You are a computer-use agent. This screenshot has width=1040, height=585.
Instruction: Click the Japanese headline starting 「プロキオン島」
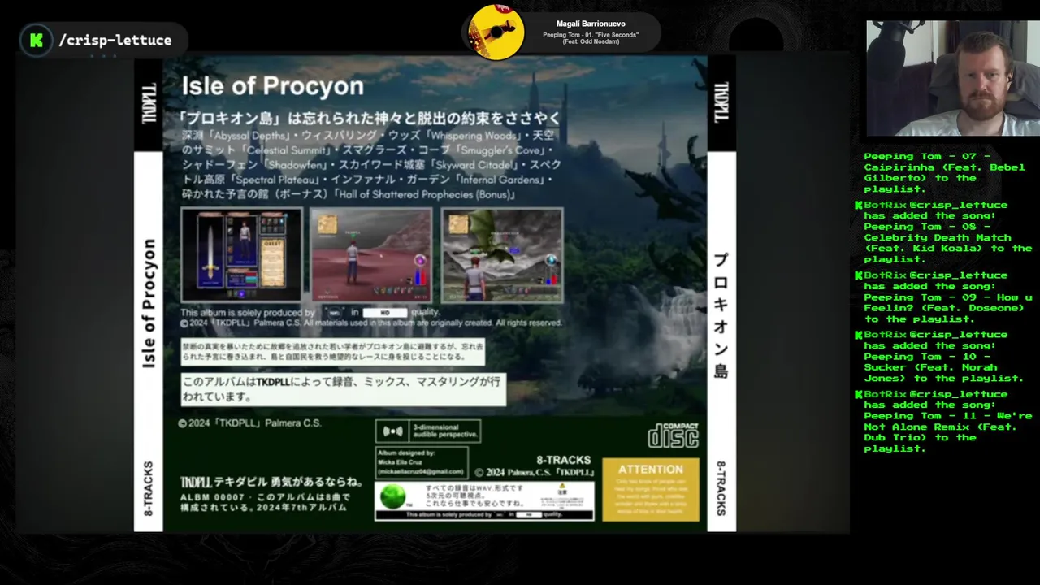[x=370, y=118]
